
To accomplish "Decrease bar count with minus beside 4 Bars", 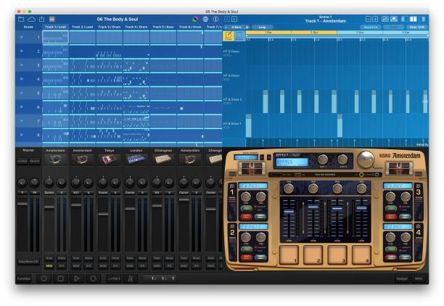I will click(x=226, y=27).
